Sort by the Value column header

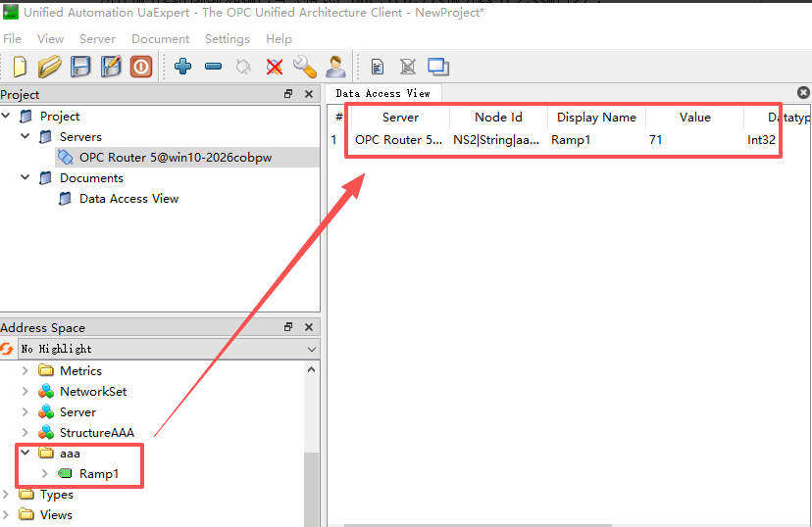[x=695, y=118]
